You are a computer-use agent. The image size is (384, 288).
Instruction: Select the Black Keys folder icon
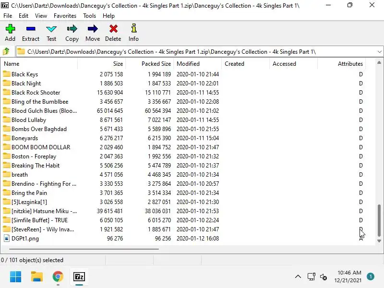7,74
